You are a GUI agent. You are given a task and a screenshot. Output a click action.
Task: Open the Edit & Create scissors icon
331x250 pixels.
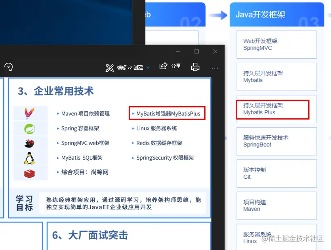pos(110,68)
